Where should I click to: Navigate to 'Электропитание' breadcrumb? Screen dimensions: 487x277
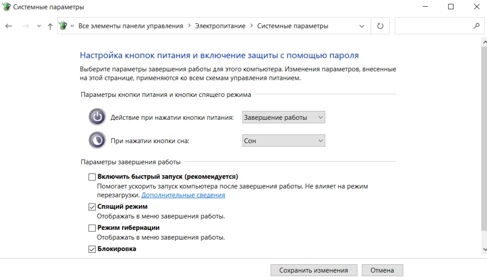(220, 26)
